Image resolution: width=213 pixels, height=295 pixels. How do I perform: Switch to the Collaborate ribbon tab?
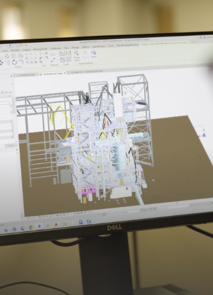56,48
